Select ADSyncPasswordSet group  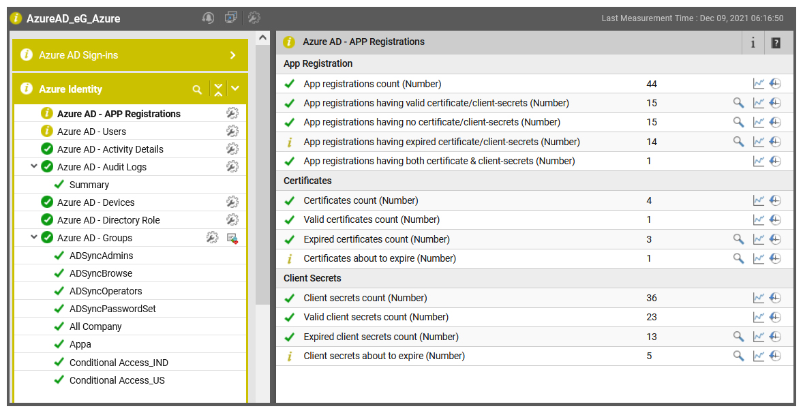(x=112, y=309)
